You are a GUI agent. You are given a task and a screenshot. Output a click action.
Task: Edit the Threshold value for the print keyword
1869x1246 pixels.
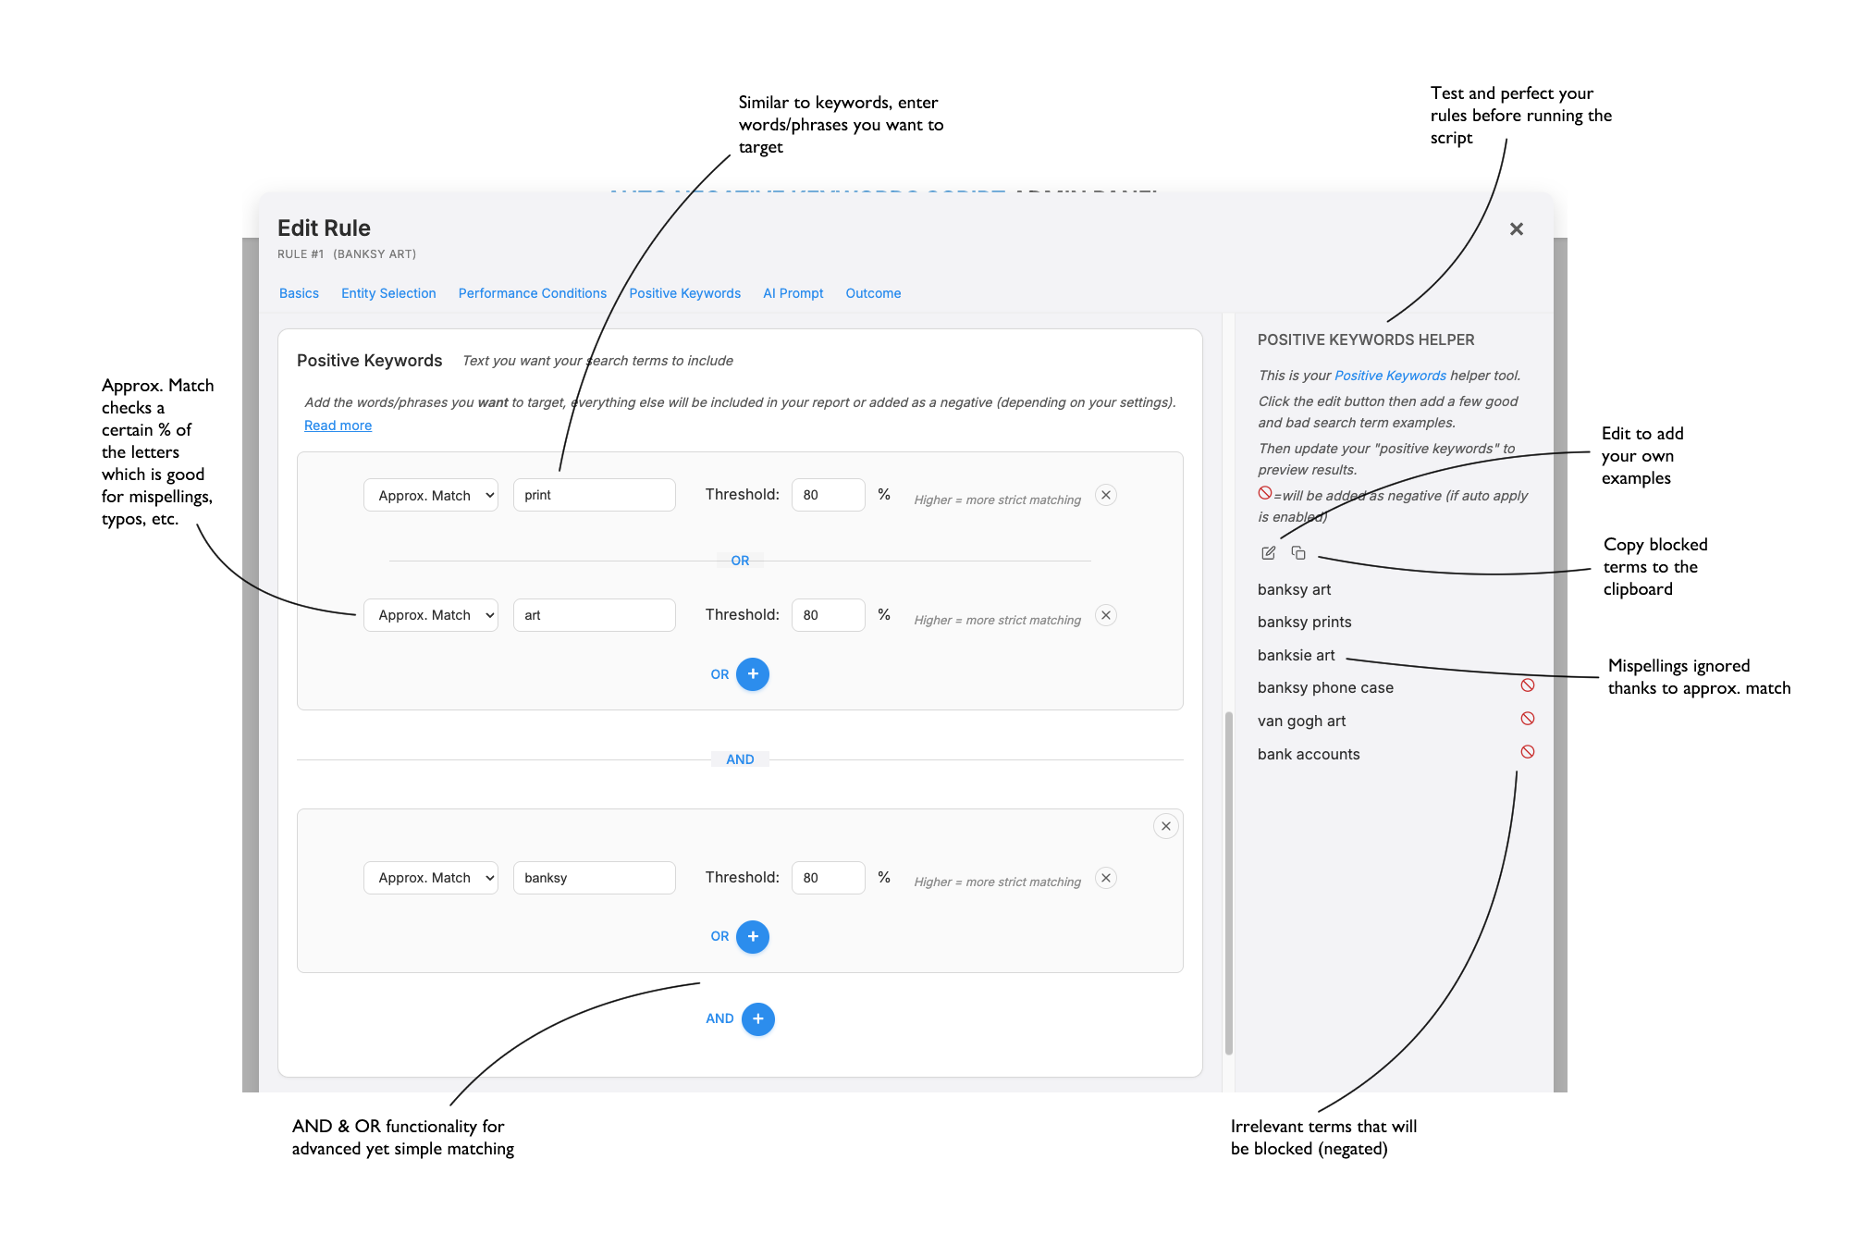pyautogui.click(x=828, y=495)
